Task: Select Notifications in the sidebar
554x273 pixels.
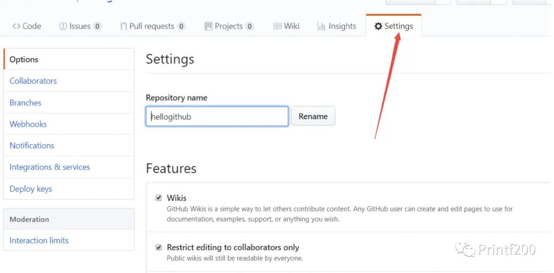Action: (32, 146)
